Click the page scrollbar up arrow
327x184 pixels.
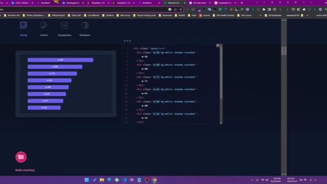pyautogui.click(x=284, y=20)
